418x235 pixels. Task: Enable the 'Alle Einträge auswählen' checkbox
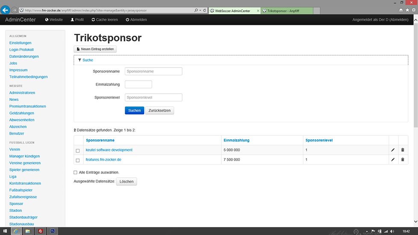76,173
